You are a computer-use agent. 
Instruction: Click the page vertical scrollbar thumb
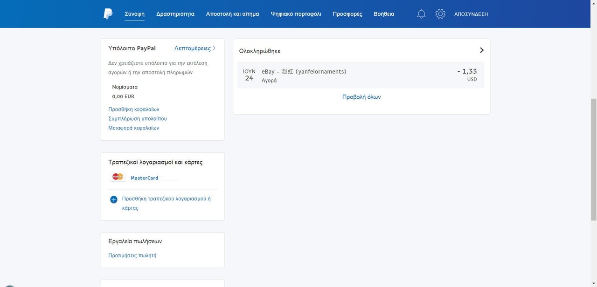(x=593, y=159)
